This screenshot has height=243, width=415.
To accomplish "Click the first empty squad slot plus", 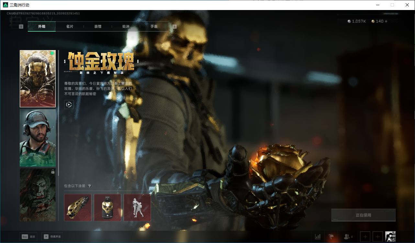I will click(x=365, y=237).
